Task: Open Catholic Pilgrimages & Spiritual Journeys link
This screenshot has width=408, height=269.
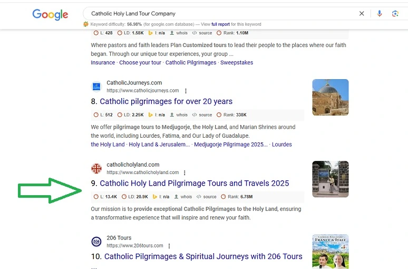Action: point(203,256)
